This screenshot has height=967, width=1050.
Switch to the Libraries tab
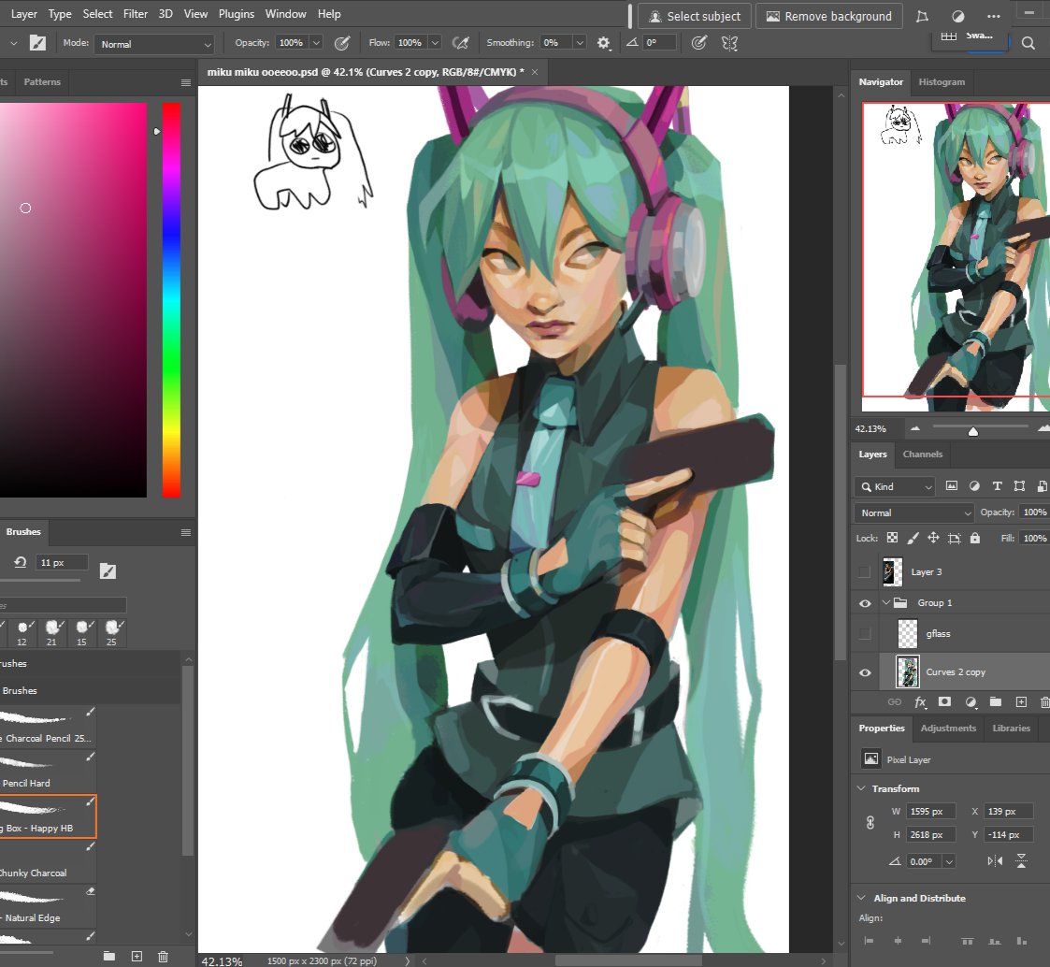pos(1011,728)
